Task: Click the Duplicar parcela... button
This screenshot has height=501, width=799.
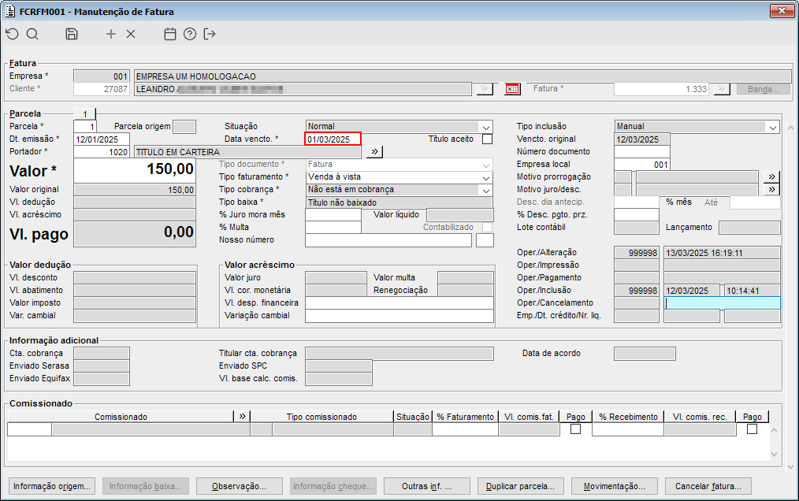Action: (520, 486)
